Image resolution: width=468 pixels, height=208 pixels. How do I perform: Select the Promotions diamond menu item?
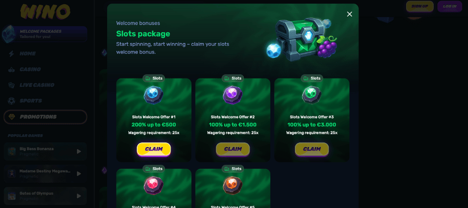(x=45, y=117)
